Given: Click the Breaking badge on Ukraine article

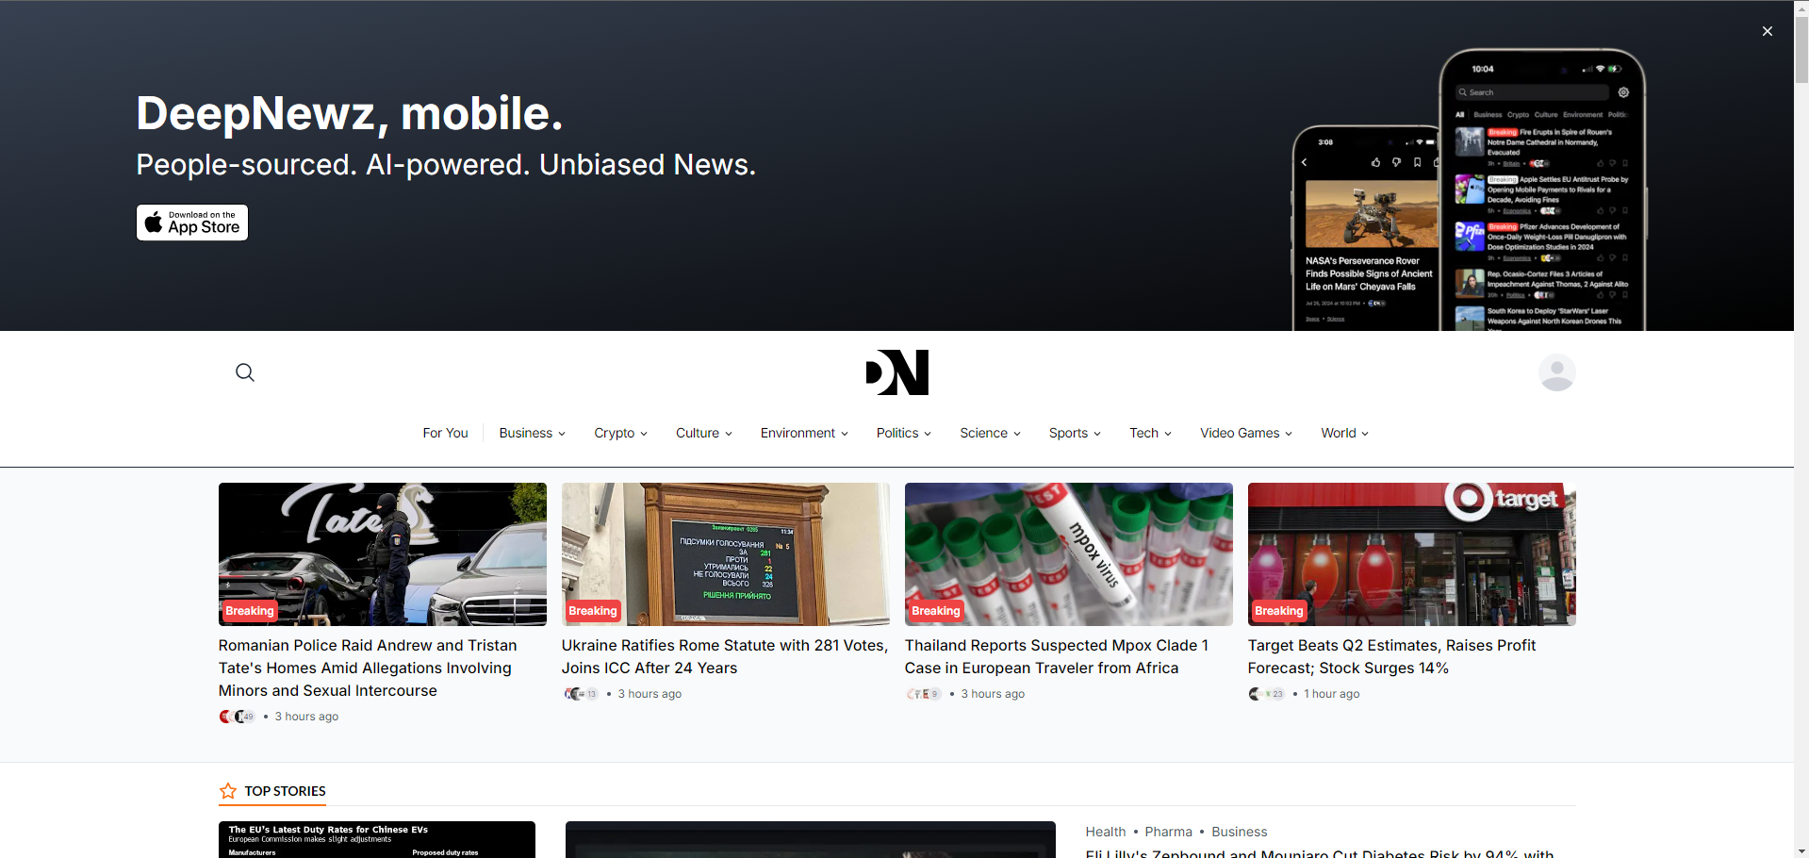Looking at the screenshot, I should coord(593,611).
